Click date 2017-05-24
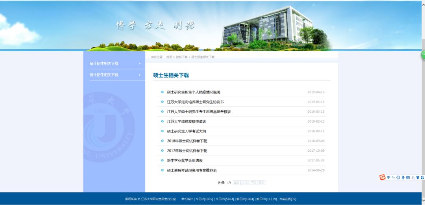The height and width of the screenshot is (205, 425). point(316,161)
